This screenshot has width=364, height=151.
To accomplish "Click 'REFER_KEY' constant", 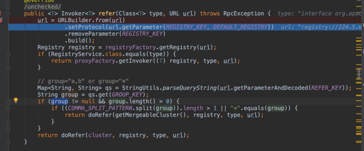I will tap(326, 88).
